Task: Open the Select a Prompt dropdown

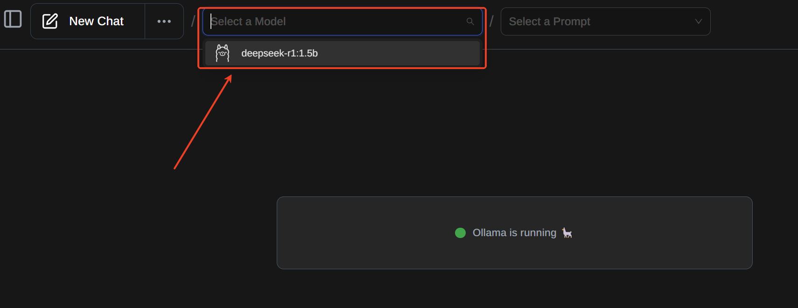Action: tap(605, 21)
